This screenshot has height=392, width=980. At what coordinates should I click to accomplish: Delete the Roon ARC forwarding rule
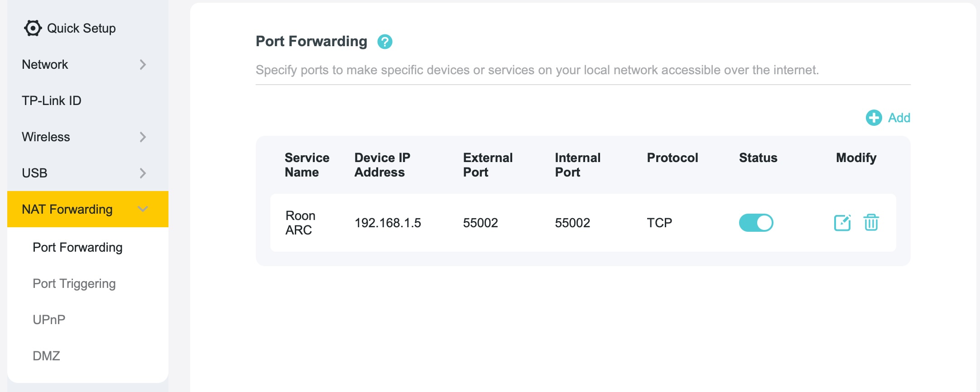(x=871, y=223)
